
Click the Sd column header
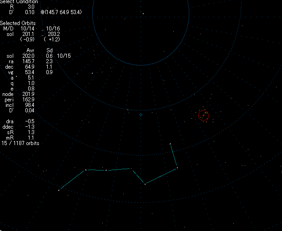(50, 50)
